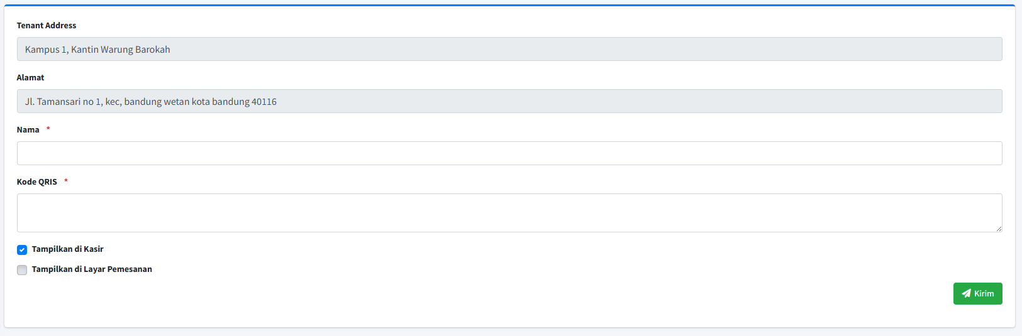Viewport: 1022px width, 336px height.
Task: Click the "Kampus 1, Kantin Warung Barokah" text
Action: (97, 50)
